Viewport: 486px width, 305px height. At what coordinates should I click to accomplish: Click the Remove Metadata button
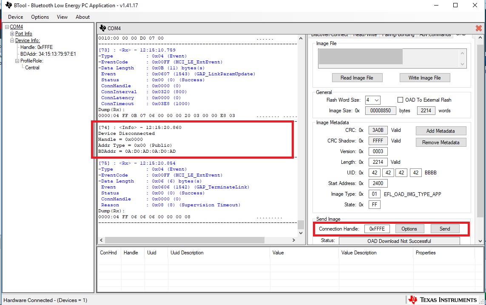click(x=441, y=143)
